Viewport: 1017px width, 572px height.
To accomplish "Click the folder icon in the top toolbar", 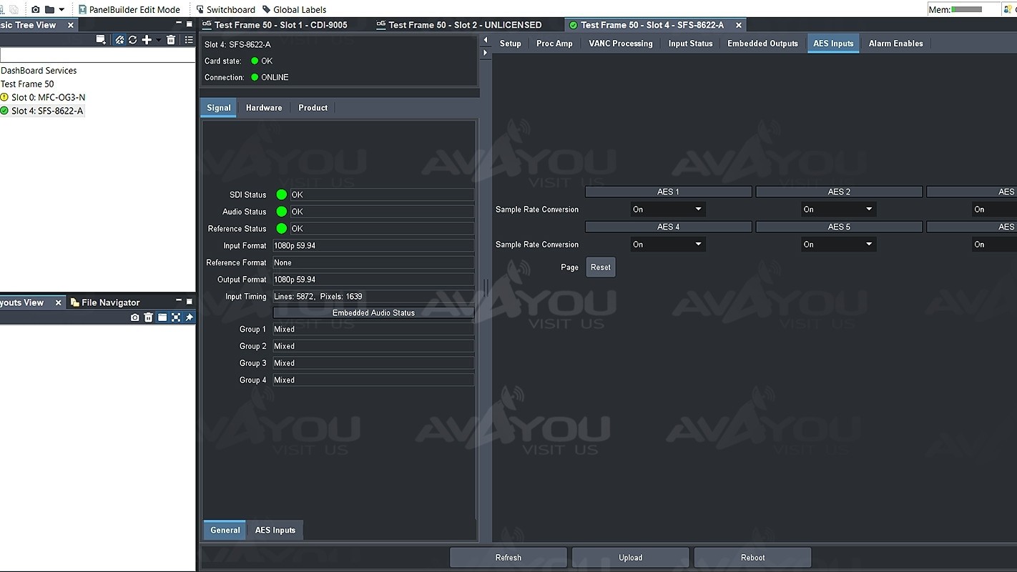I will click(x=49, y=9).
